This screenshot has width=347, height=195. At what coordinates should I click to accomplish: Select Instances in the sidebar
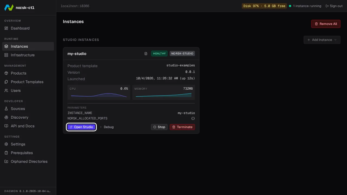[28, 46]
